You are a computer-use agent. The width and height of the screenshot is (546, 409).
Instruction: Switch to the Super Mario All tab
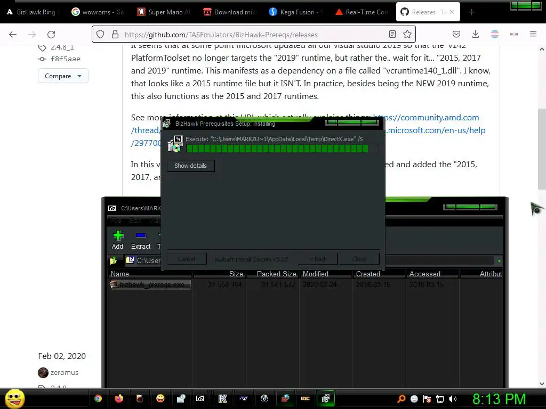click(x=164, y=12)
